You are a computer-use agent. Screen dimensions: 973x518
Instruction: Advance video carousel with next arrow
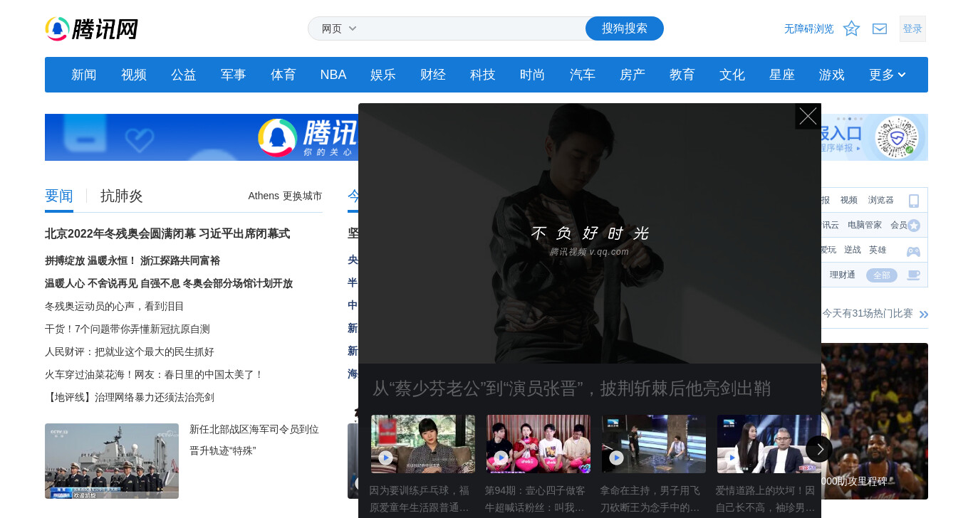819,449
